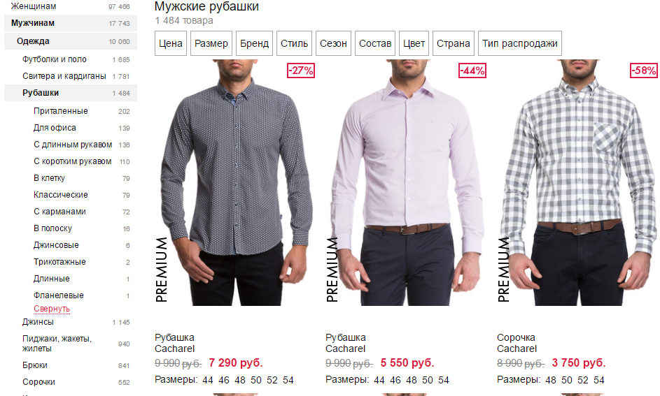Select size 54 for the 3 750 руб. shirt

pyautogui.click(x=599, y=380)
